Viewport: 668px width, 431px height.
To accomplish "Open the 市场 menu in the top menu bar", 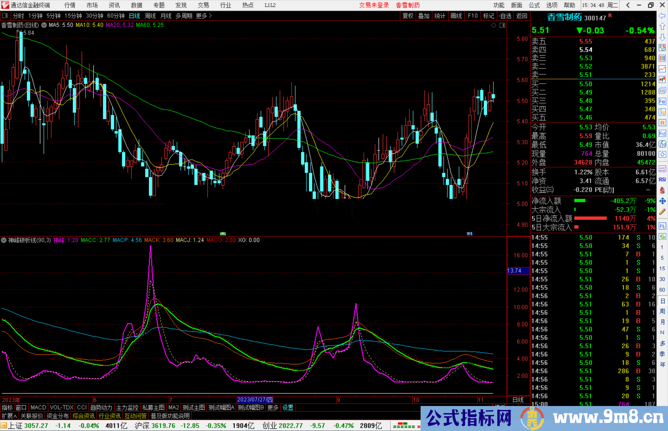I will click(x=92, y=5).
